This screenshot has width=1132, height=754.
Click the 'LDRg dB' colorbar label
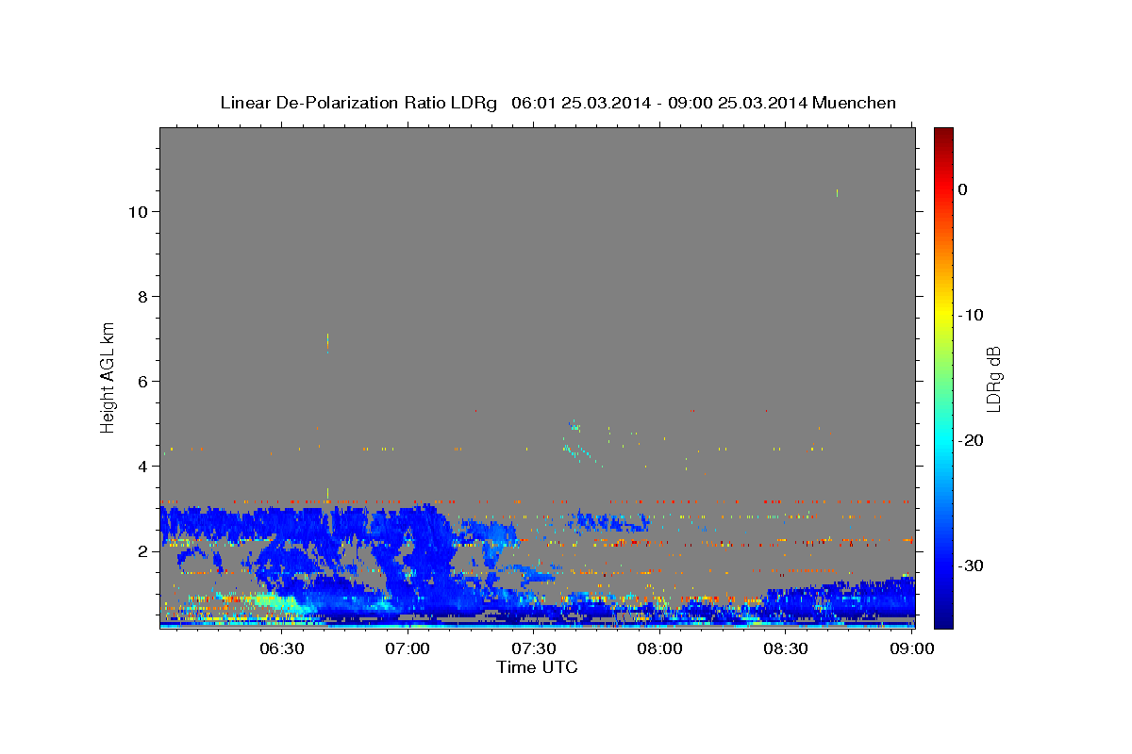pos(993,378)
